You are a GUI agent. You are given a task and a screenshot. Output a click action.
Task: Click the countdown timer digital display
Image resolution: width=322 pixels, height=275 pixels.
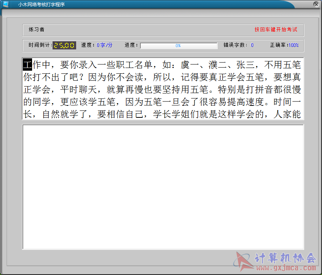click(64, 45)
